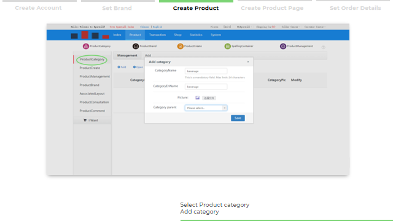The image size is (393, 221).
Task: Select AssociatedLayout in the left sidebar
Action: [92, 93]
